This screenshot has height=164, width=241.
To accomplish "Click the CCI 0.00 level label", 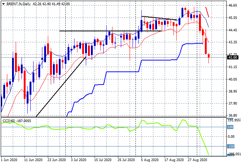I will [231, 137].
